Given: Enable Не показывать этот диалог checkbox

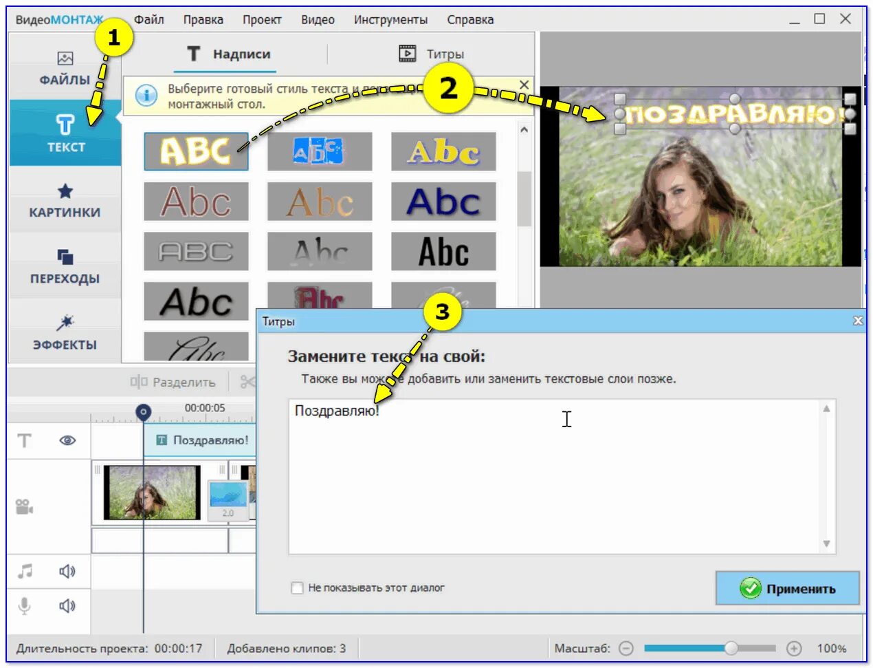Looking at the screenshot, I should 297,588.
